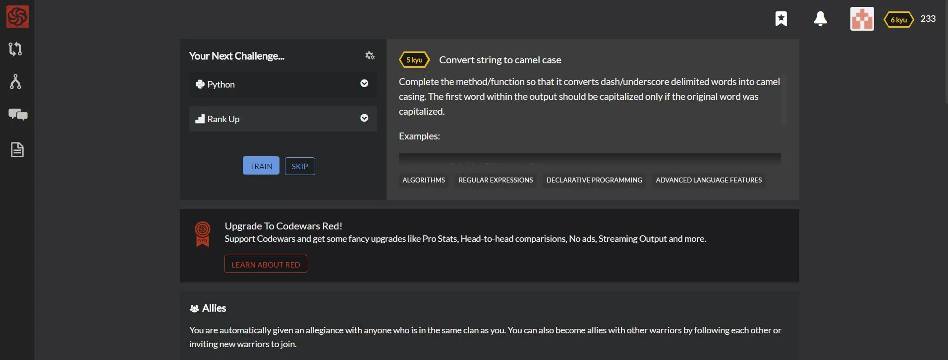Select the REGULAR EXPRESSIONS tag
The height and width of the screenshot is (360, 948).
(x=496, y=180)
